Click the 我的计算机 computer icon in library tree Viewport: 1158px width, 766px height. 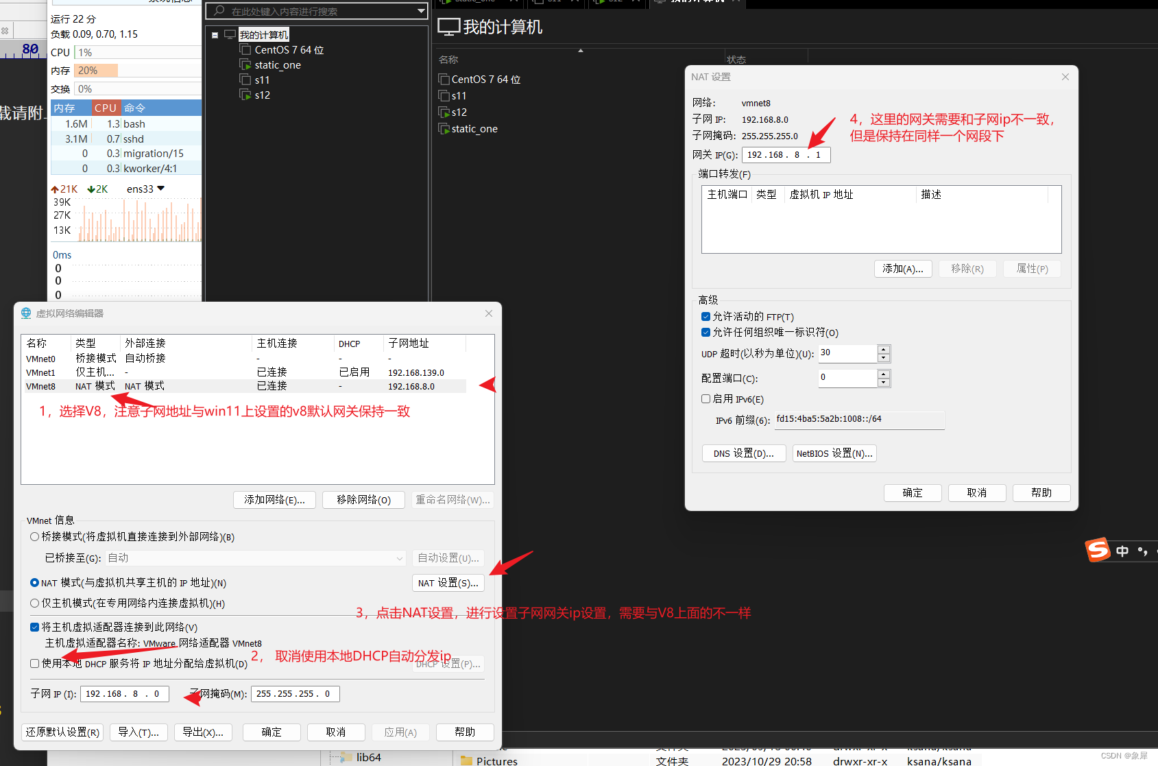click(230, 34)
